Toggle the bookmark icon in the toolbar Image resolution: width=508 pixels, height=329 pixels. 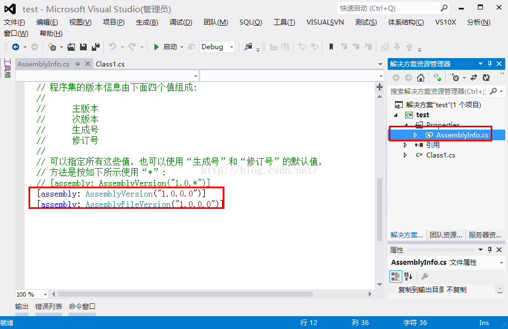(331, 47)
